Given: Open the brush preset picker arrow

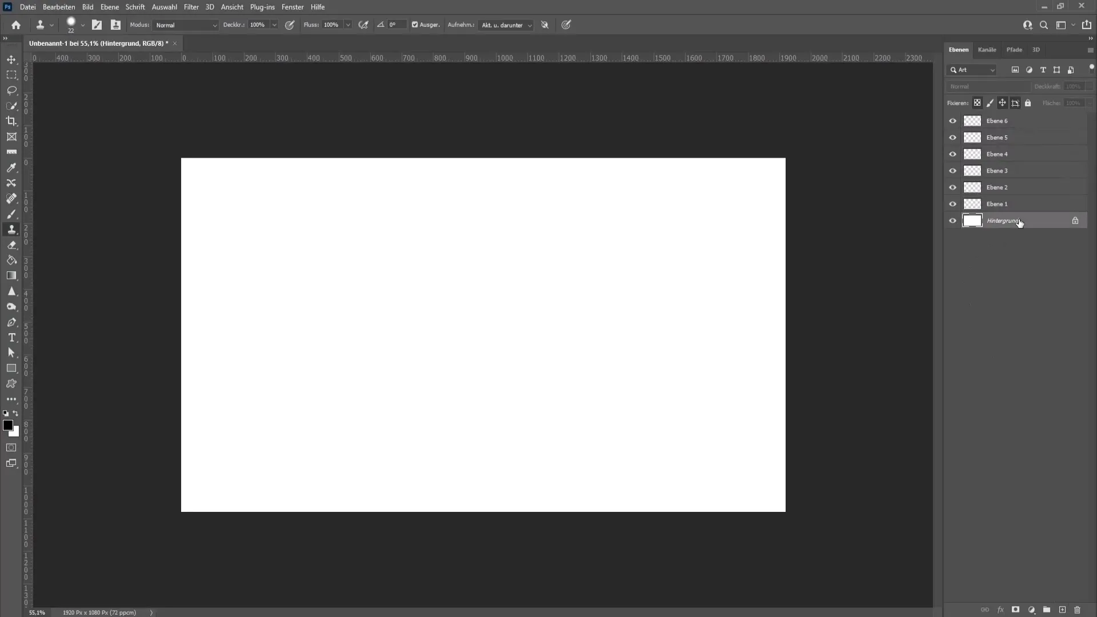Looking at the screenshot, I should (x=83, y=25).
